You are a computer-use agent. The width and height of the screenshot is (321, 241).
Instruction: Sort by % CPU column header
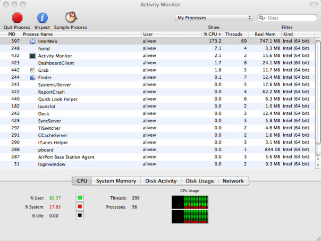pos(212,34)
